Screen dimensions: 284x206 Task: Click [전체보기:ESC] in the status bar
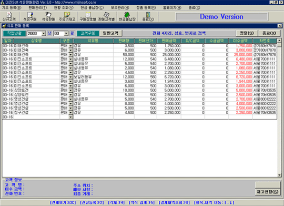point(63,202)
